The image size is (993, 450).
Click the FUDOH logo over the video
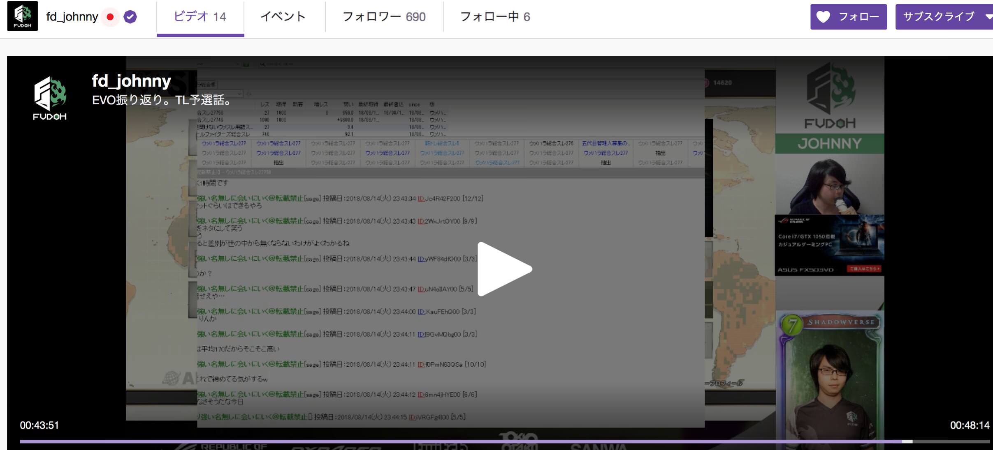[49, 98]
